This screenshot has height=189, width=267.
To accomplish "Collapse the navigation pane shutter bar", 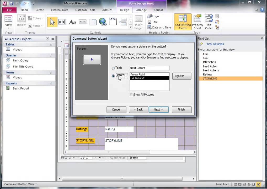I will pyautogui.click(x=53, y=39).
